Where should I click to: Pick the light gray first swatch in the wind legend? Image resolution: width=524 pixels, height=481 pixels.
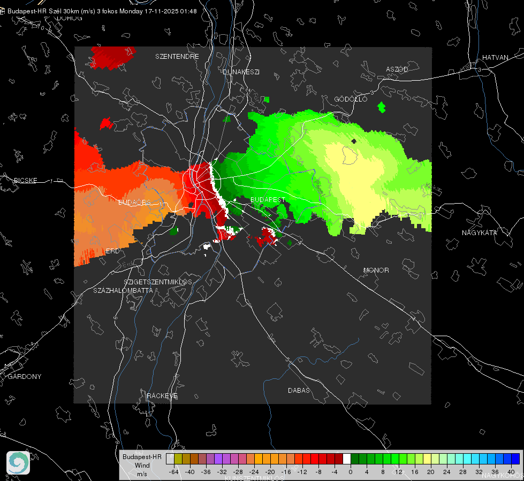(170, 459)
